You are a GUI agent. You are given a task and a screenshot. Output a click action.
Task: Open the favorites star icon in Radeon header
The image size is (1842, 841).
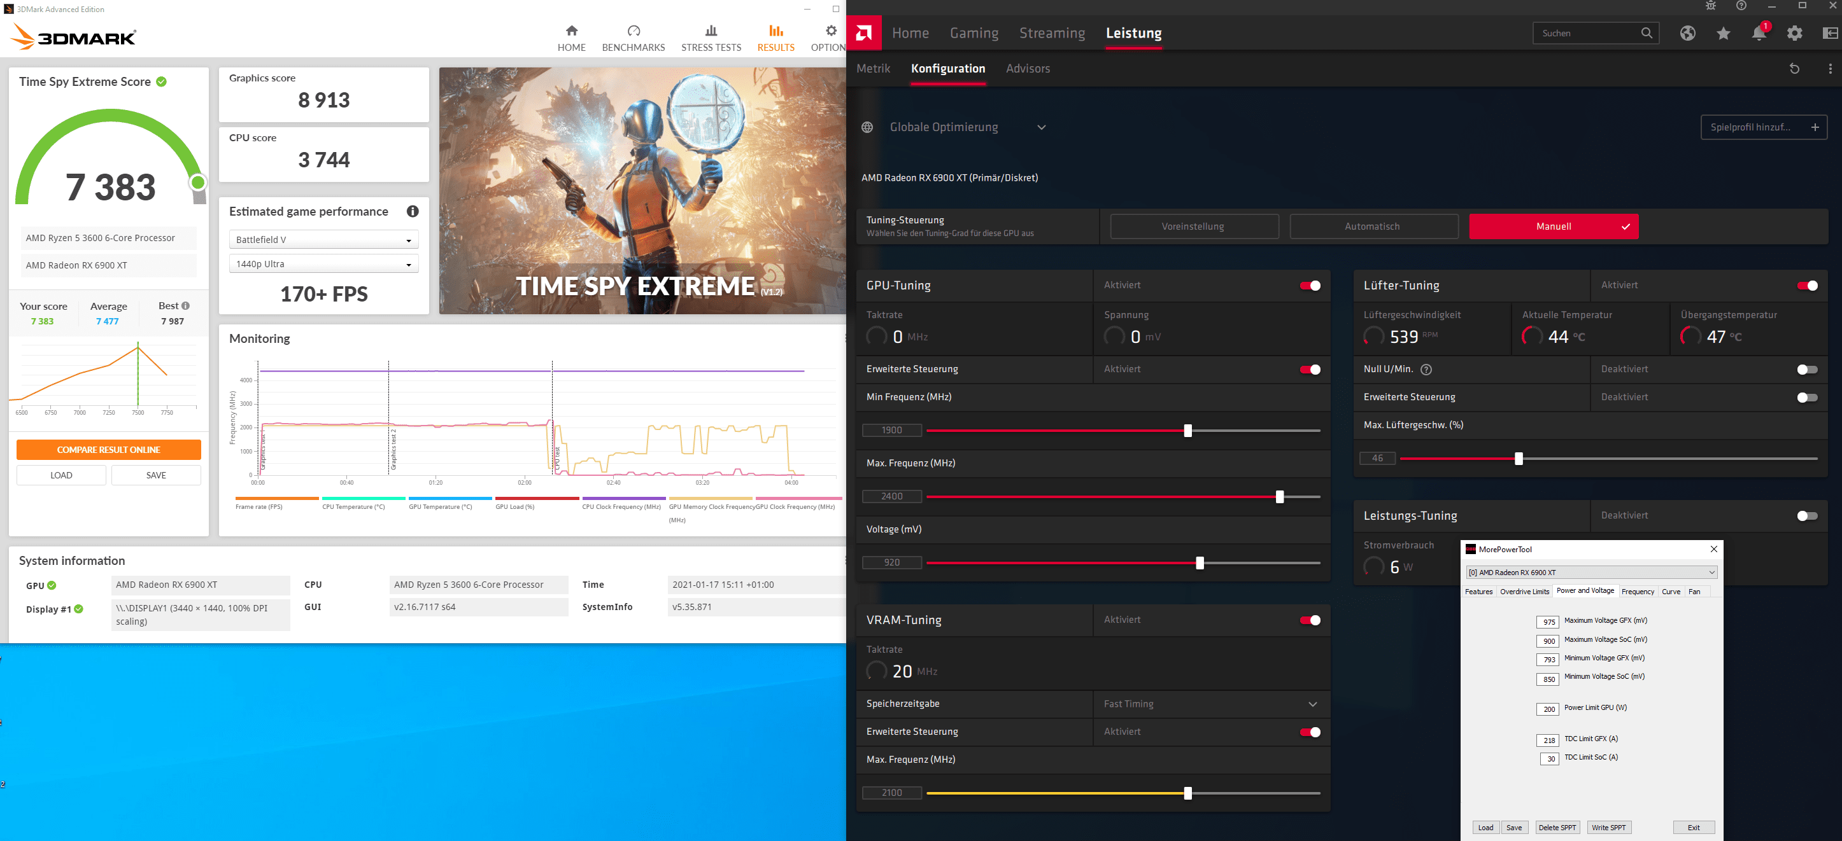(x=1724, y=33)
